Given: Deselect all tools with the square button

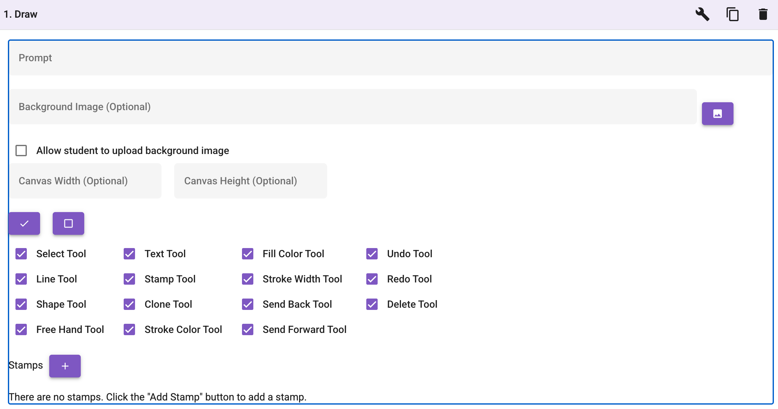Looking at the screenshot, I should pos(68,223).
